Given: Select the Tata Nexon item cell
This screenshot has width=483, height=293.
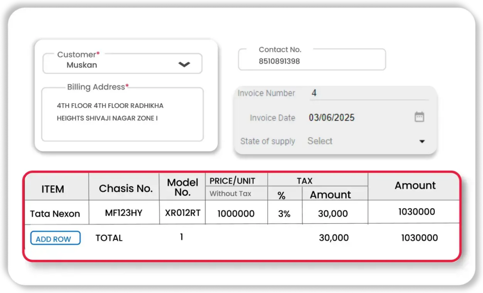Looking at the screenshot, I should [55, 214].
